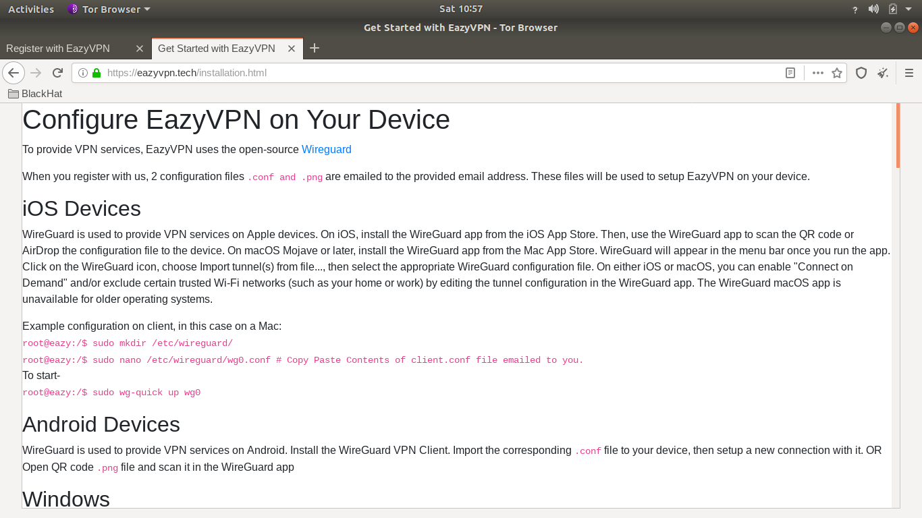Image resolution: width=922 pixels, height=518 pixels.
Task: Open the BlackHat bookmarks folder
Action: tap(35, 94)
